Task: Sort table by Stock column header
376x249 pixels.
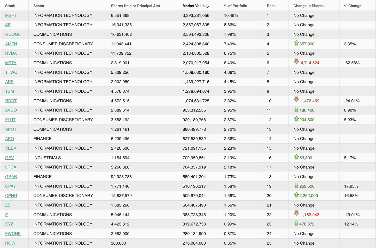Action: click(10, 6)
